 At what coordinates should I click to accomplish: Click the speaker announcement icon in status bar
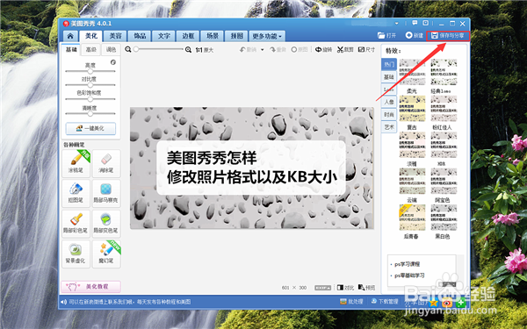(x=63, y=302)
